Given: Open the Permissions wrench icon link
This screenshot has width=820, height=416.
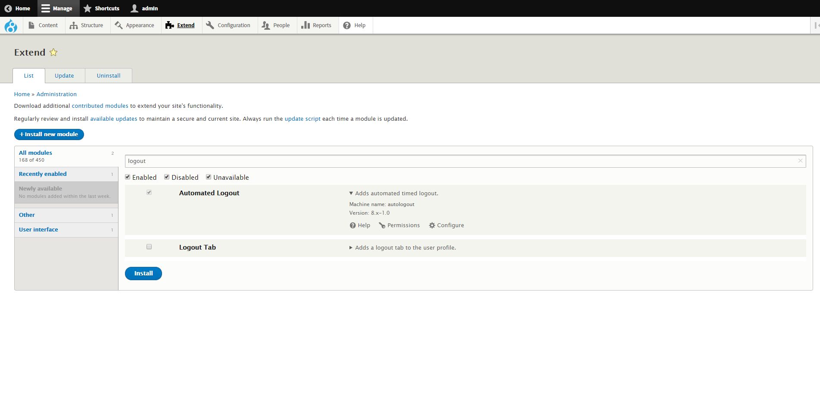Looking at the screenshot, I should (382, 225).
